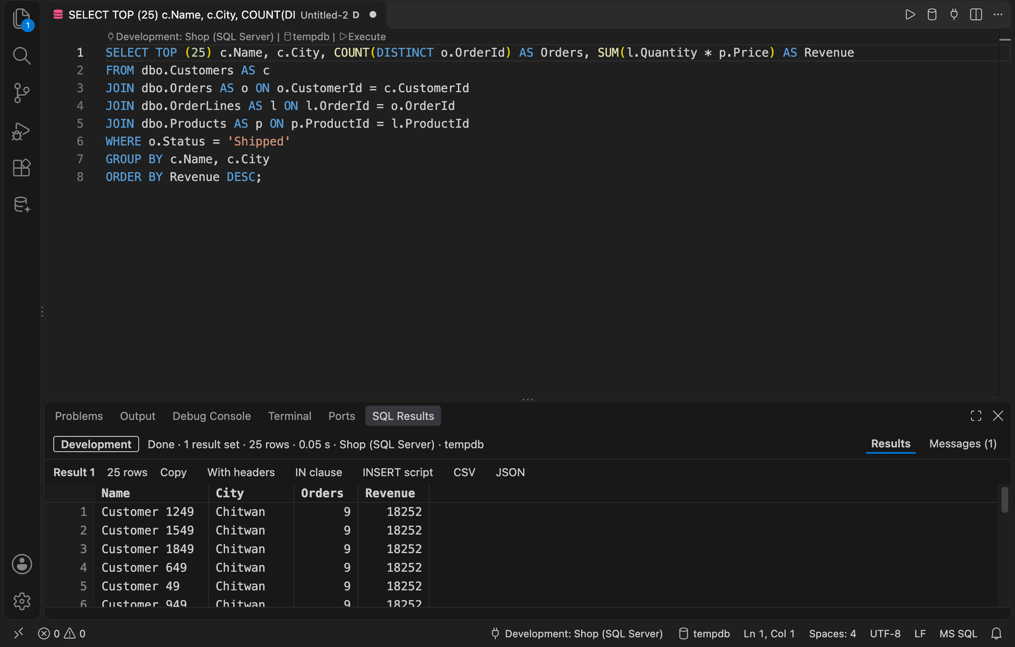Image resolution: width=1015 pixels, height=647 pixels.
Task: Open the Source Control view
Action: 22,93
